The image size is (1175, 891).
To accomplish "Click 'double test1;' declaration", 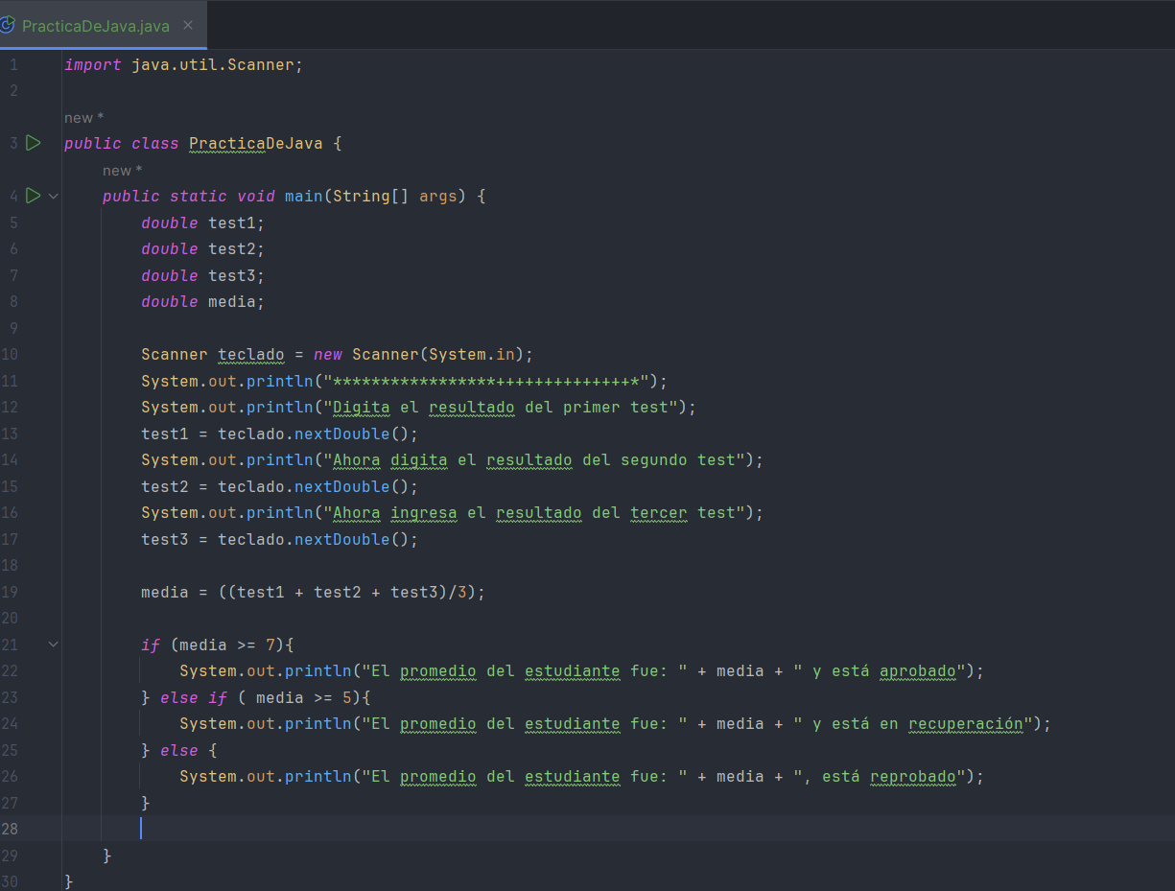I will (x=202, y=223).
